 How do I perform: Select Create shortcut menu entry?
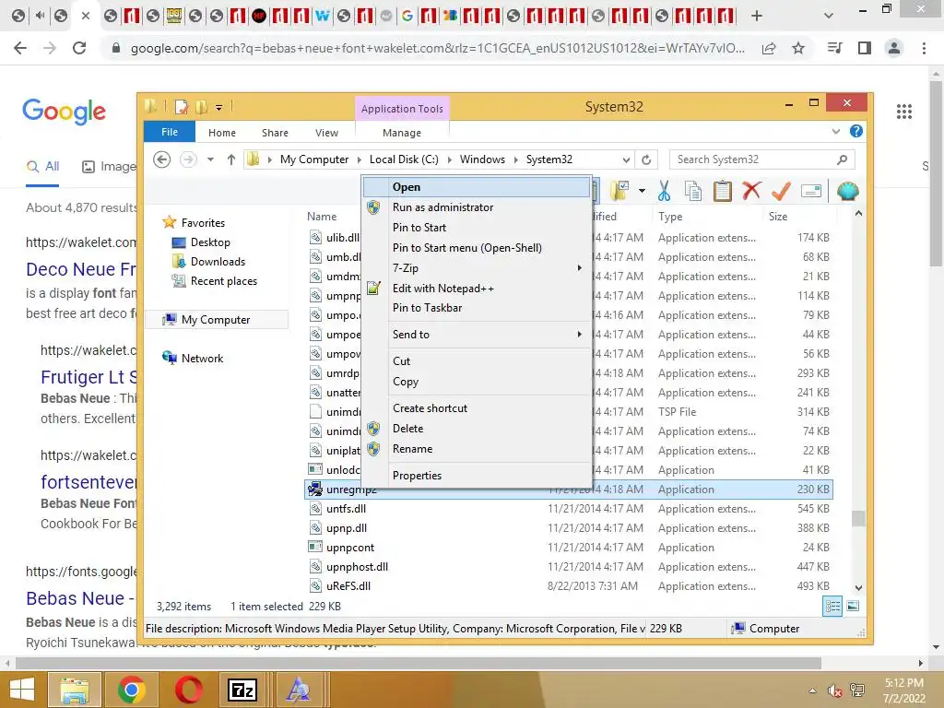(477, 408)
